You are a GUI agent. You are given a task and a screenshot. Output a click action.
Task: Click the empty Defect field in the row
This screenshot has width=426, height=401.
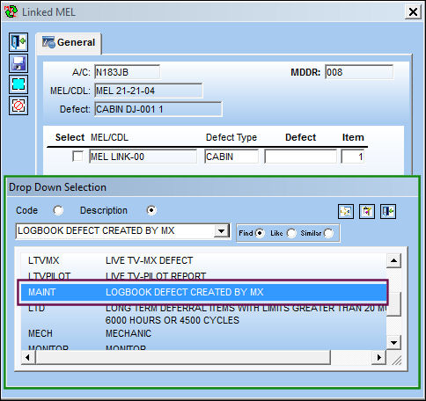click(x=300, y=157)
